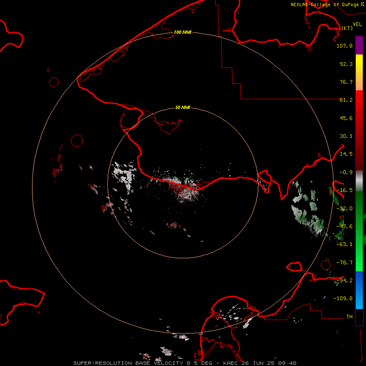Click the 61.2 velocity scale value
Image resolution: width=366 pixels, height=366 pixels.
[x=346, y=100]
